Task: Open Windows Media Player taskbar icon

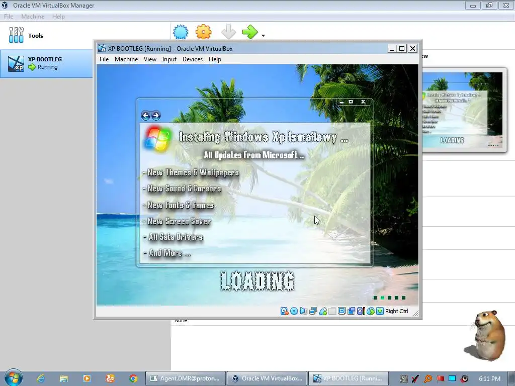Action: click(x=87, y=378)
